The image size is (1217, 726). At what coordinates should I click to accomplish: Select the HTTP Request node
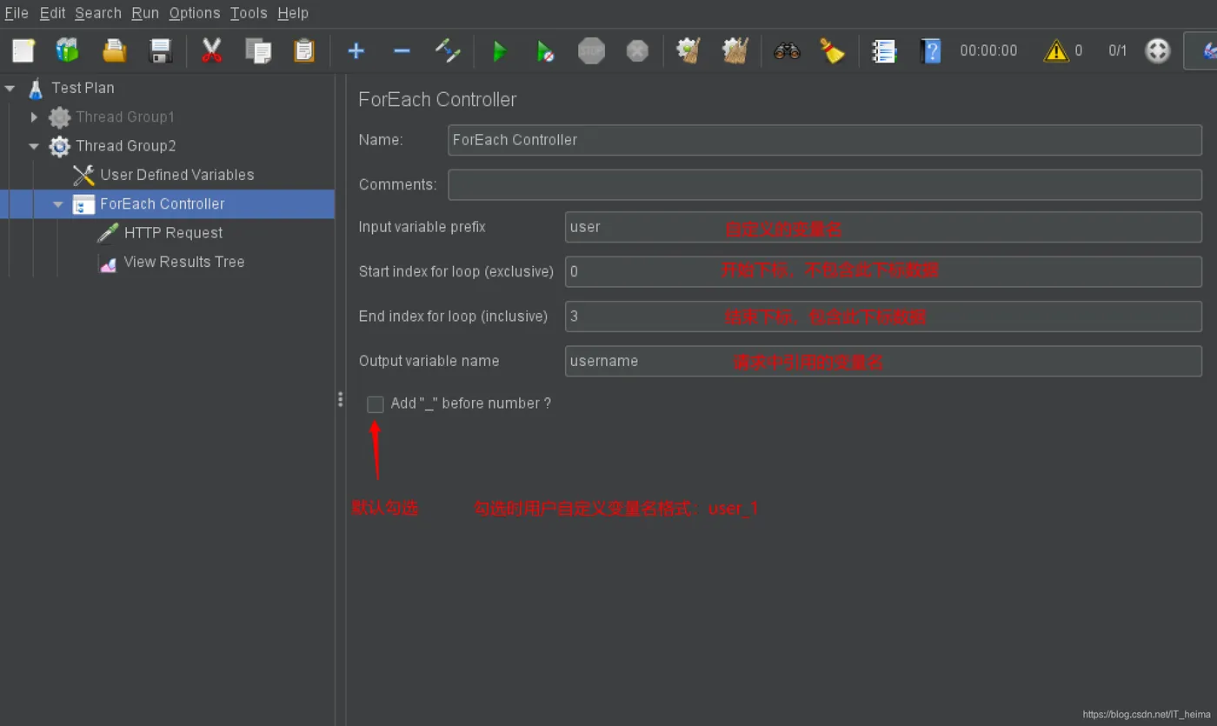click(x=174, y=233)
